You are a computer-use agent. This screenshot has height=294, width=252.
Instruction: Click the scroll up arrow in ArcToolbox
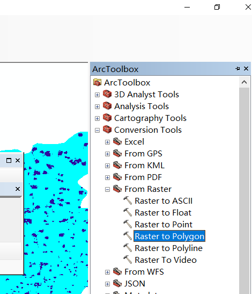pyautogui.click(x=244, y=82)
